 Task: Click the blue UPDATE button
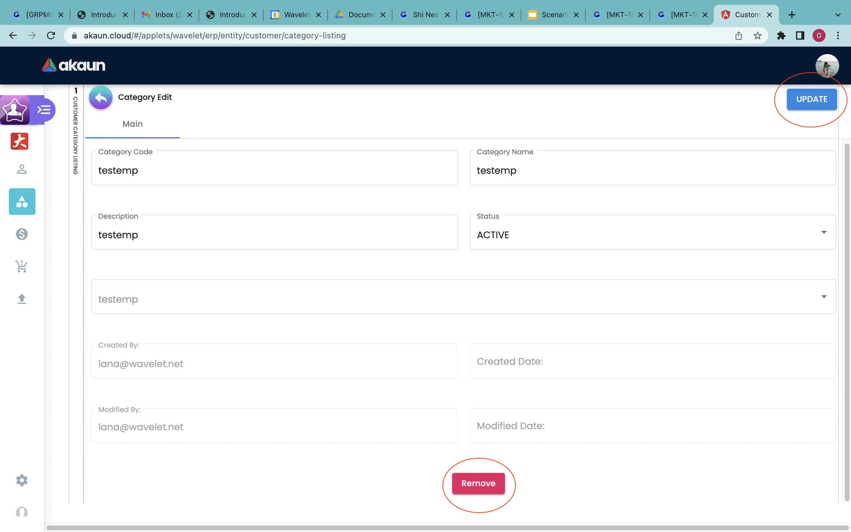pyautogui.click(x=811, y=99)
